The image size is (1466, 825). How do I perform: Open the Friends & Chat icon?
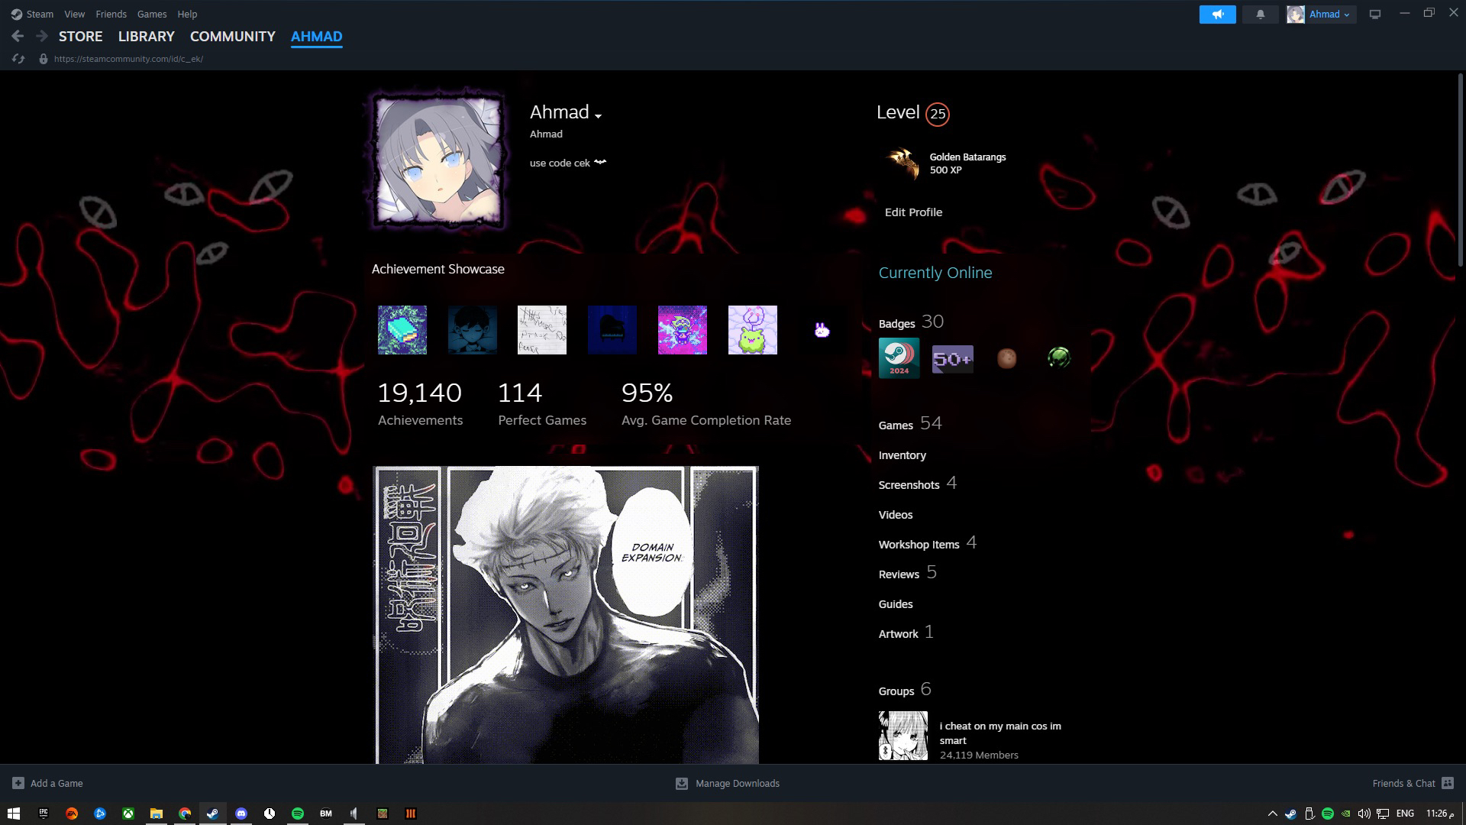click(1448, 783)
